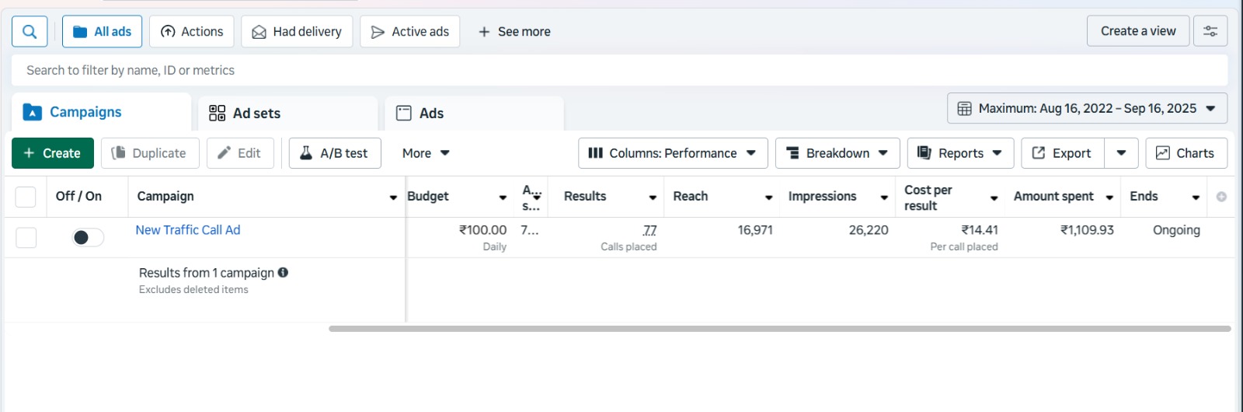This screenshot has height=412, width=1243.
Task: Switch to the Ads tab
Action: 431,113
